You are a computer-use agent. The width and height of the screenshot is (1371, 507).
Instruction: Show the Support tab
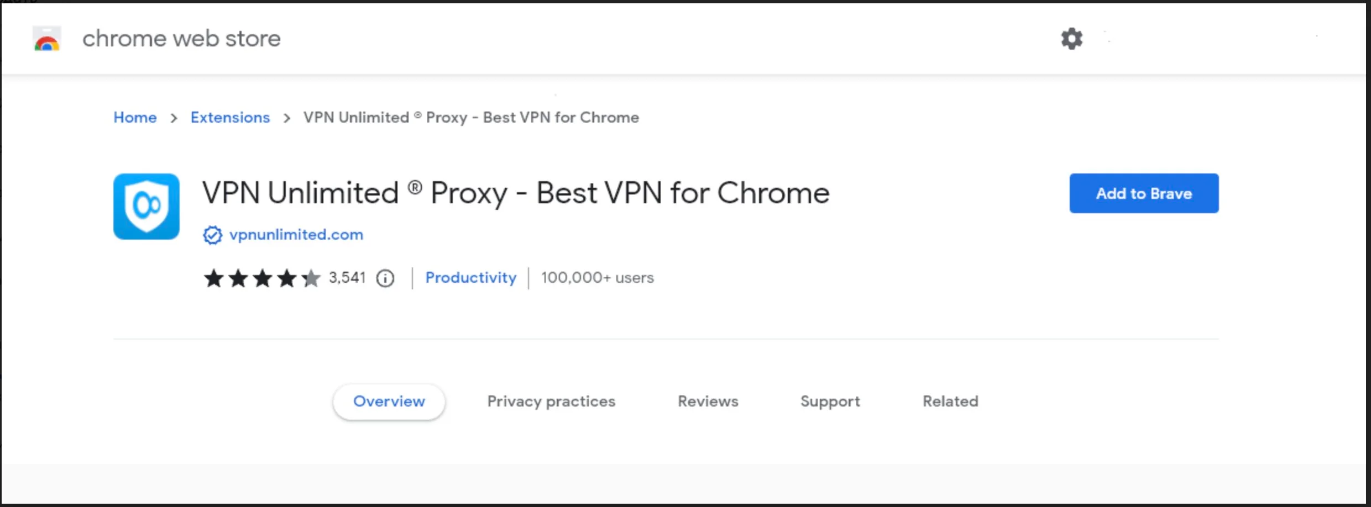[830, 402]
